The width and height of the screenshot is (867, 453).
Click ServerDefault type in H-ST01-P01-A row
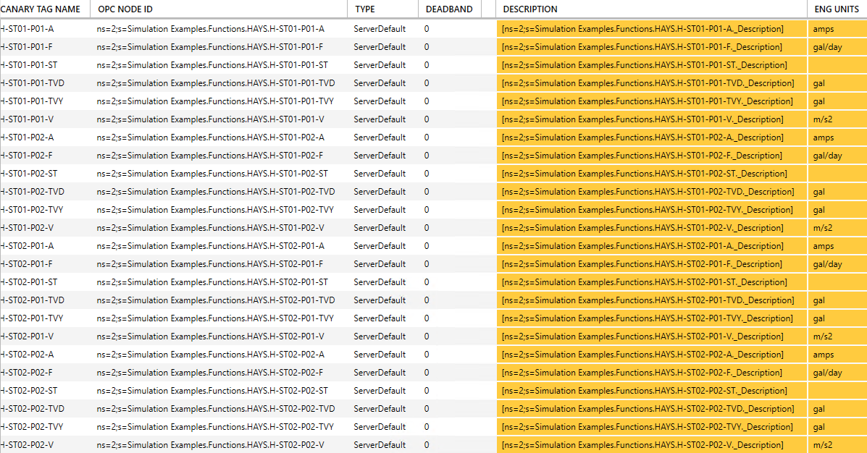tap(380, 29)
